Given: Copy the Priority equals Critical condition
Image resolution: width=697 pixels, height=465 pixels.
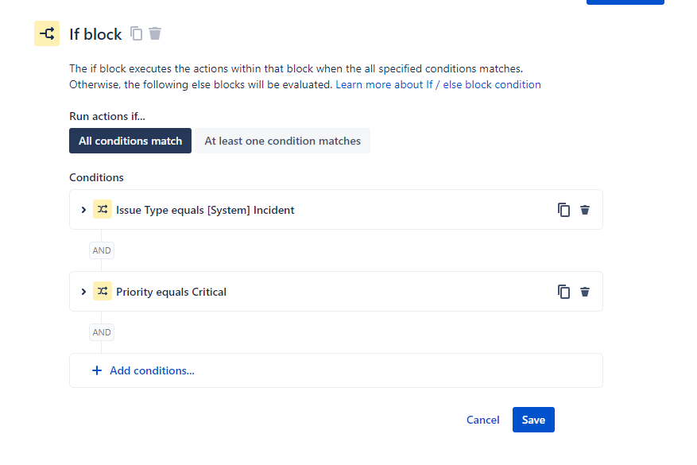Looking at the screenshot, I should (563, 292).
